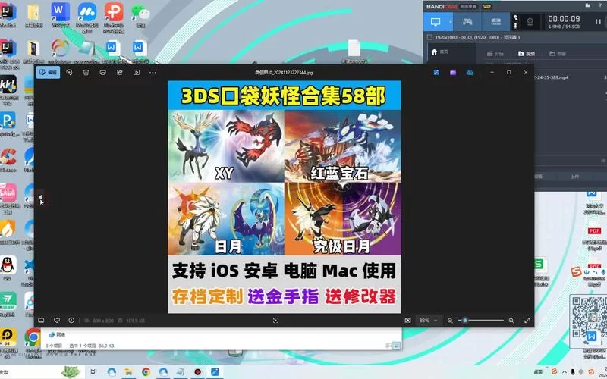607x379 pixels.
Task: Show file info with the info icon
Action: click(71, 321)
